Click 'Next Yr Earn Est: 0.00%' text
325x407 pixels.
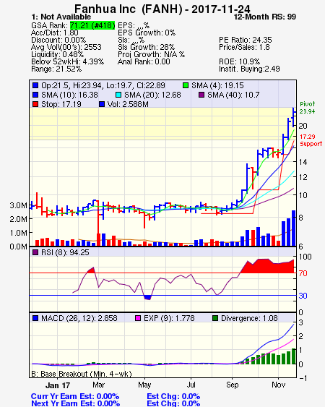tap(76, 403)
